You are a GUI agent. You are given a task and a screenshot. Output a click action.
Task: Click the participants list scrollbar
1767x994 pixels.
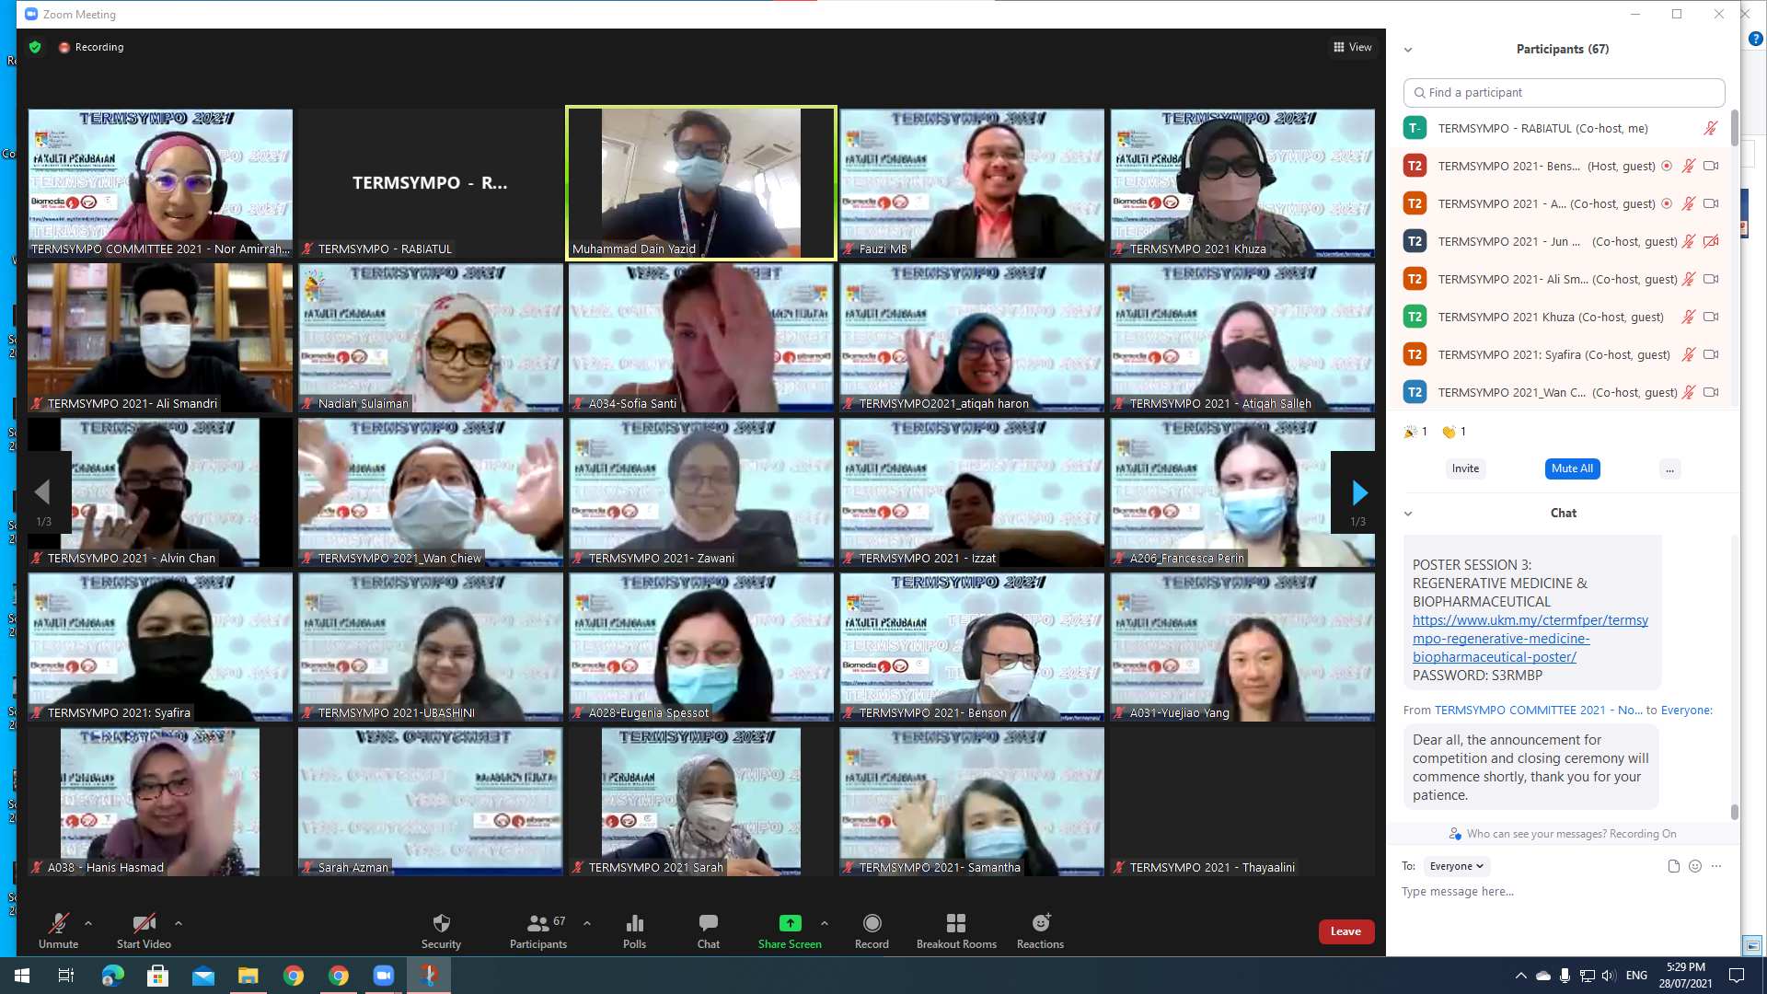coord(1735,129)
